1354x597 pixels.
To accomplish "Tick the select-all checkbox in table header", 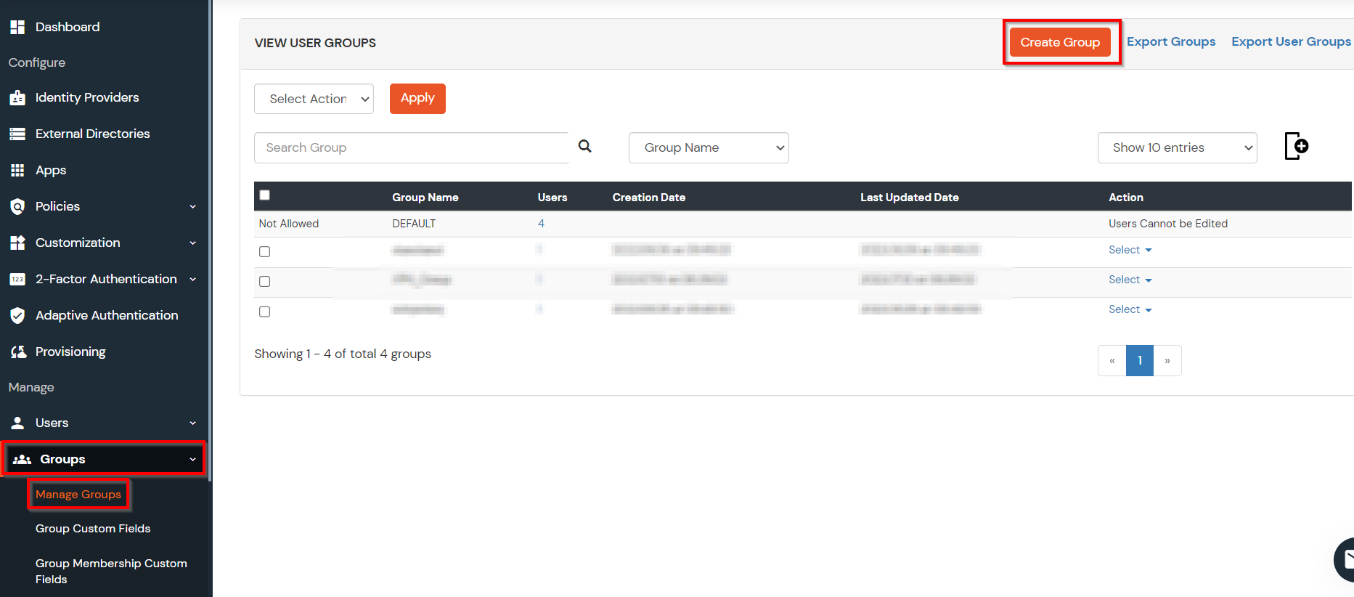I will (x=264, y=195).
